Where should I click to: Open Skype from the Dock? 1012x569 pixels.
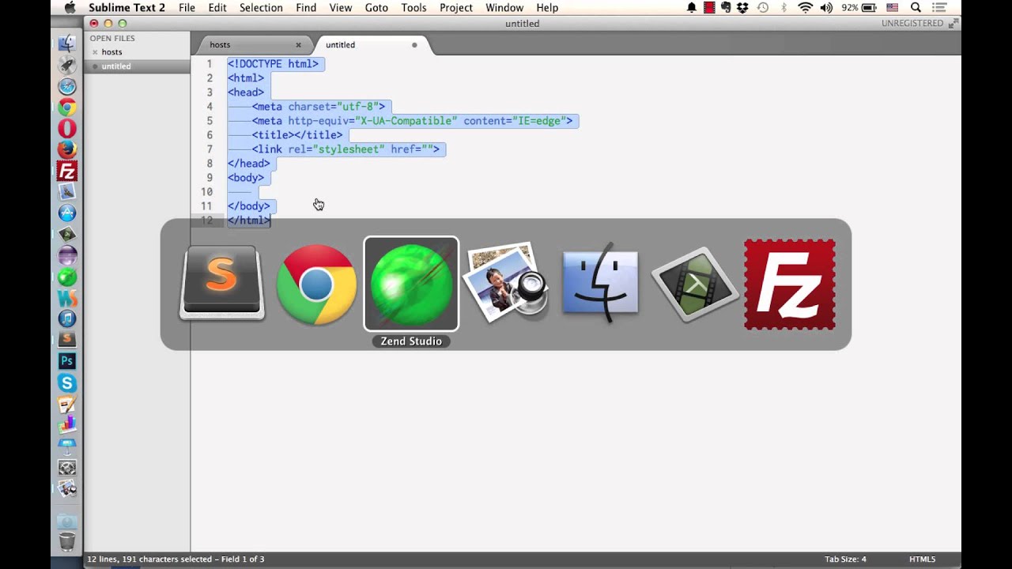pos(67,382)
